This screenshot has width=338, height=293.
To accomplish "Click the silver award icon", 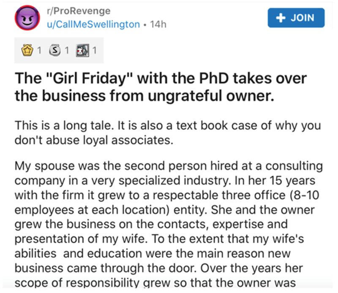I will click(x=55, y=52).
